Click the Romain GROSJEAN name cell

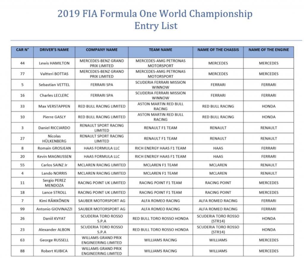coord(54,148)
